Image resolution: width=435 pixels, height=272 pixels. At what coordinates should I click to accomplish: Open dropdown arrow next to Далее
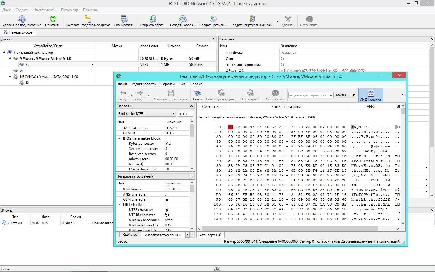pyautogui.click(x=148, y=95)
